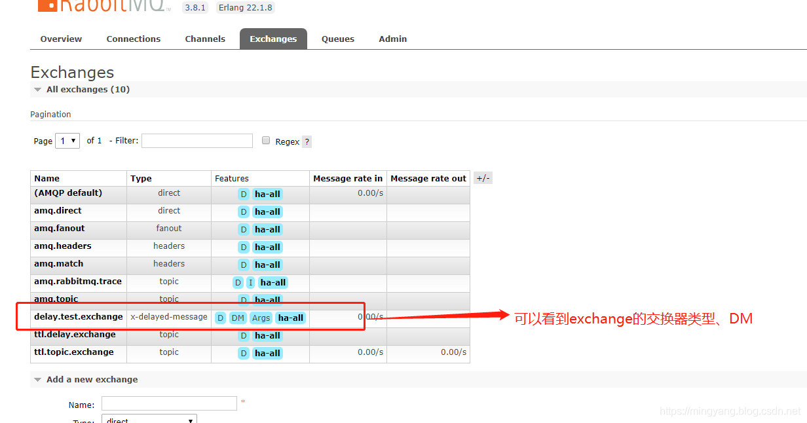This screenshot has height=423, width=807.
Task: Open the amq.direct exchange link
Action: (x=58, y=210)
